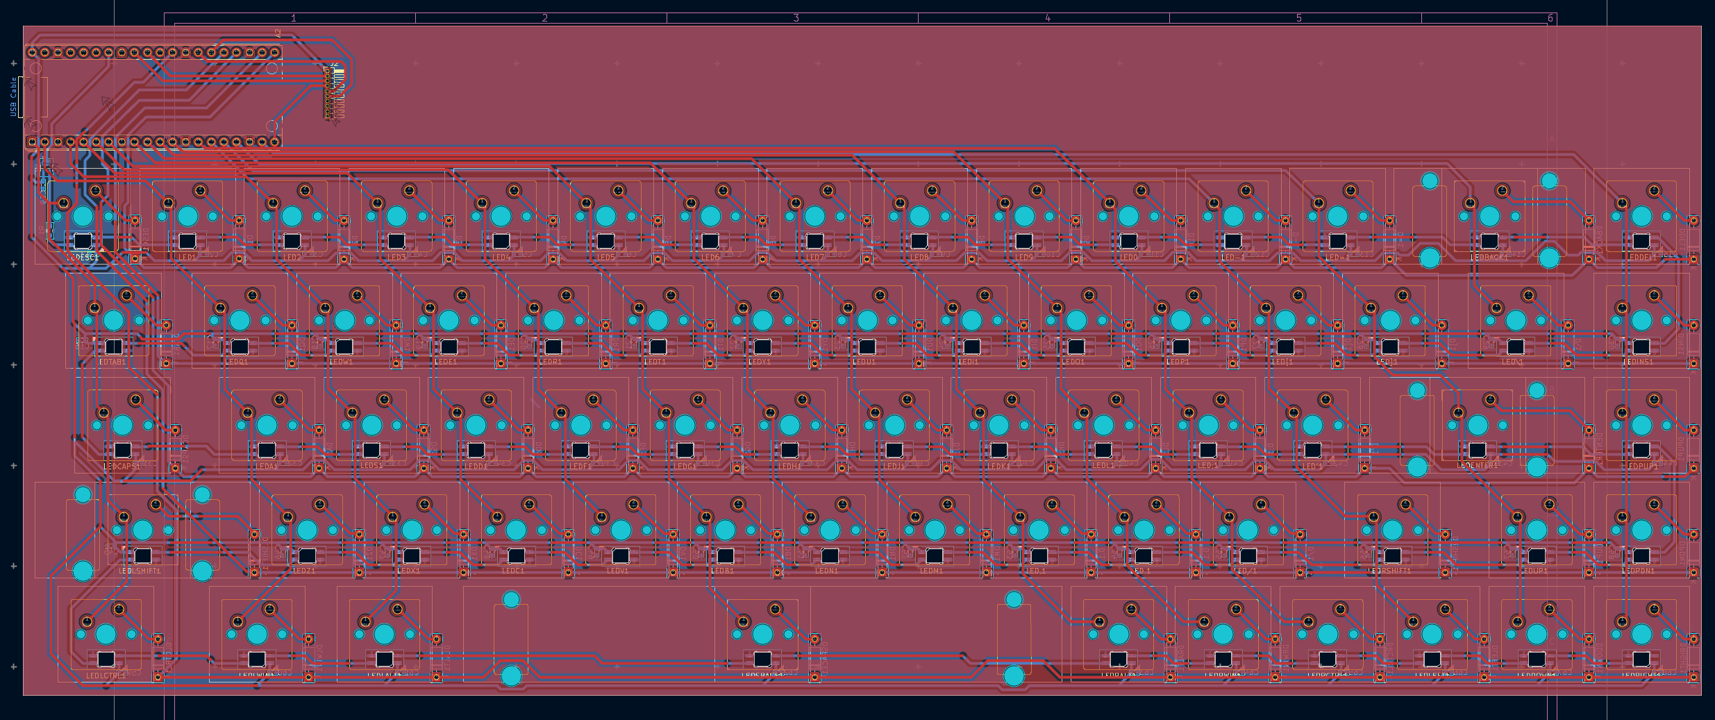Select the LEDX1 reference text
The height and width of the screenshot is (720, 1715).
(409, 571)
